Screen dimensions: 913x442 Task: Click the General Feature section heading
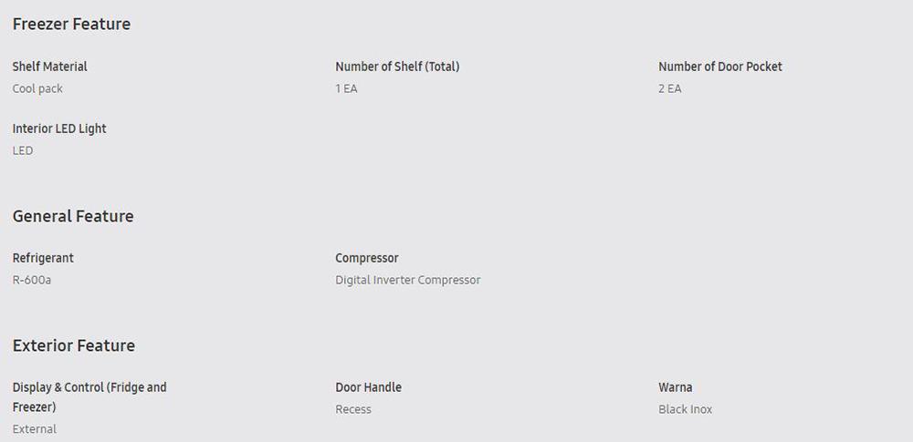73,216
